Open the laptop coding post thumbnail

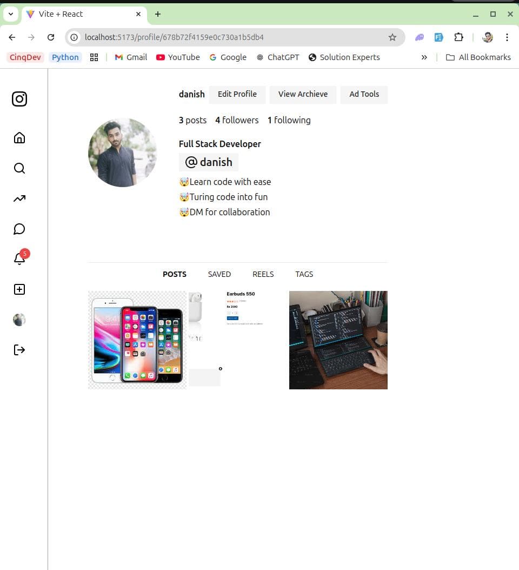[x=338, y=340]
